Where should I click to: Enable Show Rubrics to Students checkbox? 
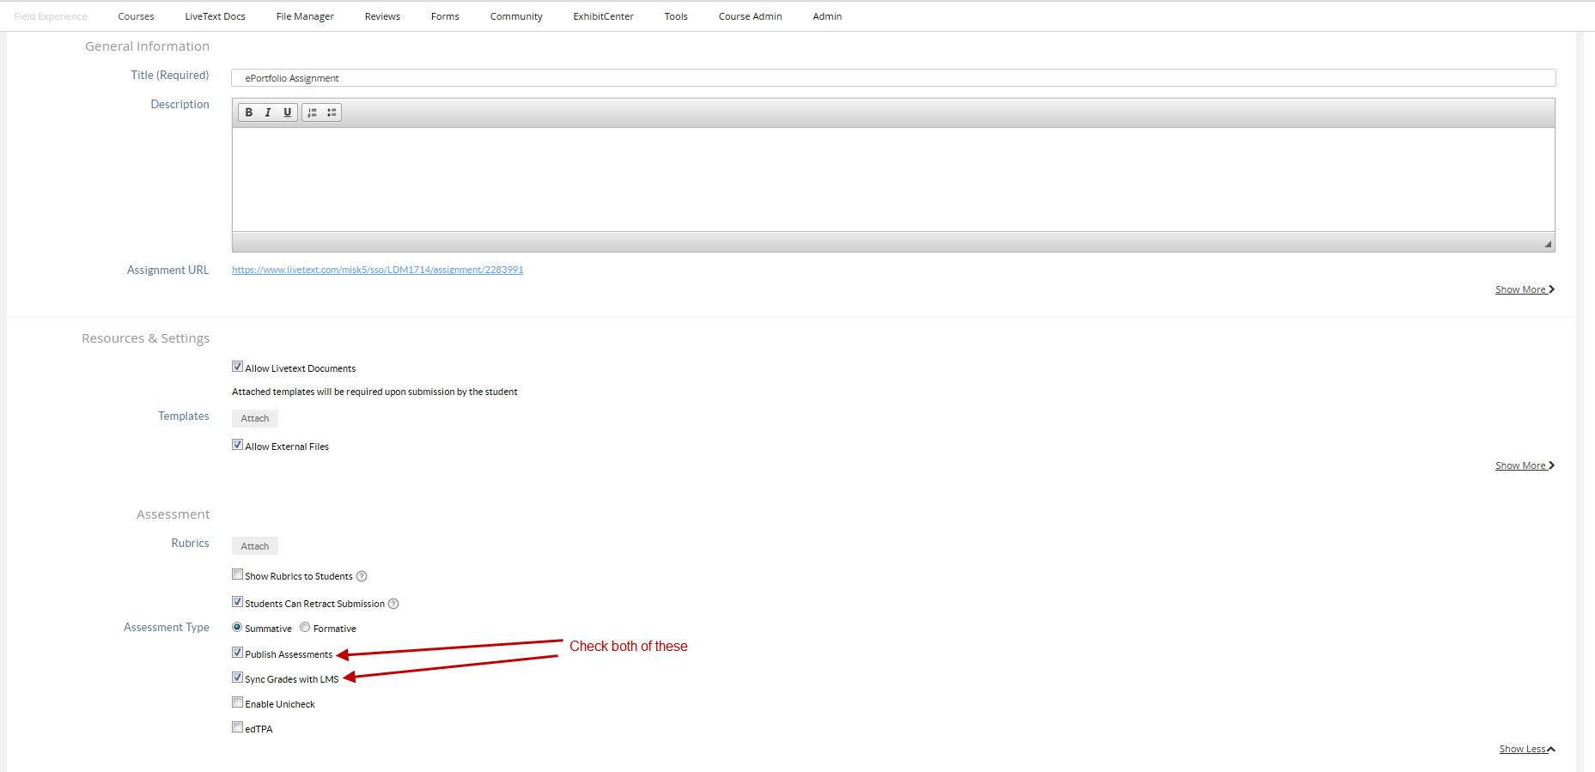click(x=238, y=574)
